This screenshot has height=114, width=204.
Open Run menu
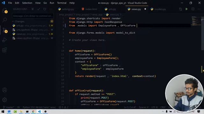pyautogui.click(x=52, y=3)
